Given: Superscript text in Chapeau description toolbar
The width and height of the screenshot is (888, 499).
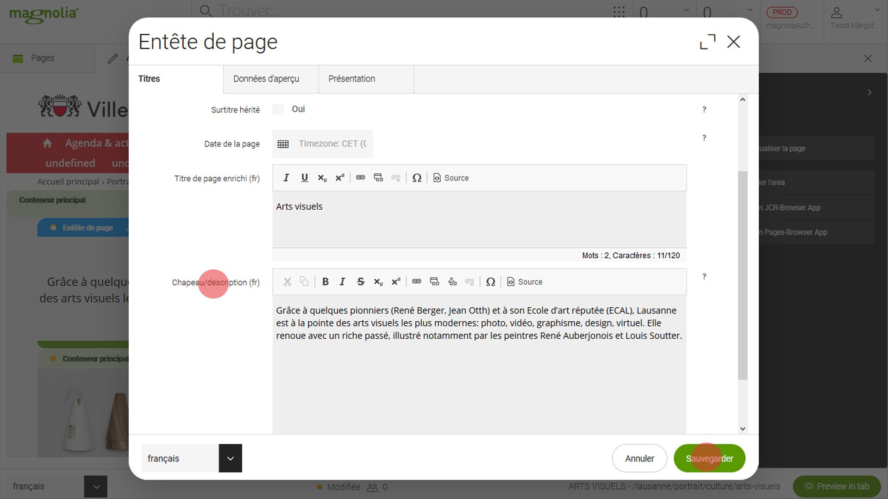Looking at the screenshot, I should 396,281.
